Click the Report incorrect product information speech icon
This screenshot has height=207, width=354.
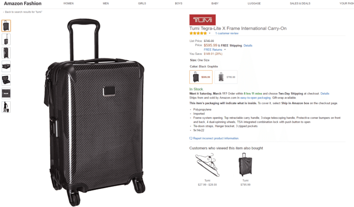191,138
